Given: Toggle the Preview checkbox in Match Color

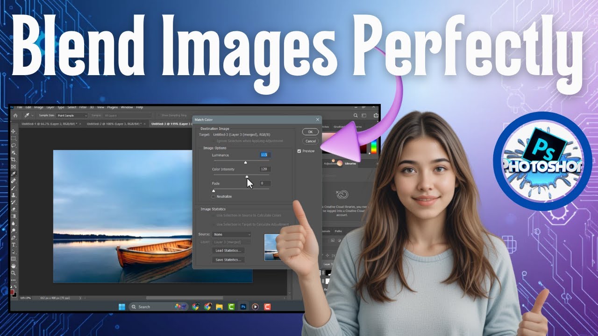Looking at the screenshot, I should [299, 151].
